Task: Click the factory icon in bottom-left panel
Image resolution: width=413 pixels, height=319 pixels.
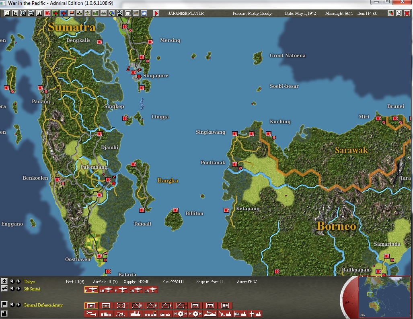Action: click(4, 313)
